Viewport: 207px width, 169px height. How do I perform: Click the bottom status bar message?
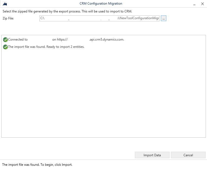[37, 164]
